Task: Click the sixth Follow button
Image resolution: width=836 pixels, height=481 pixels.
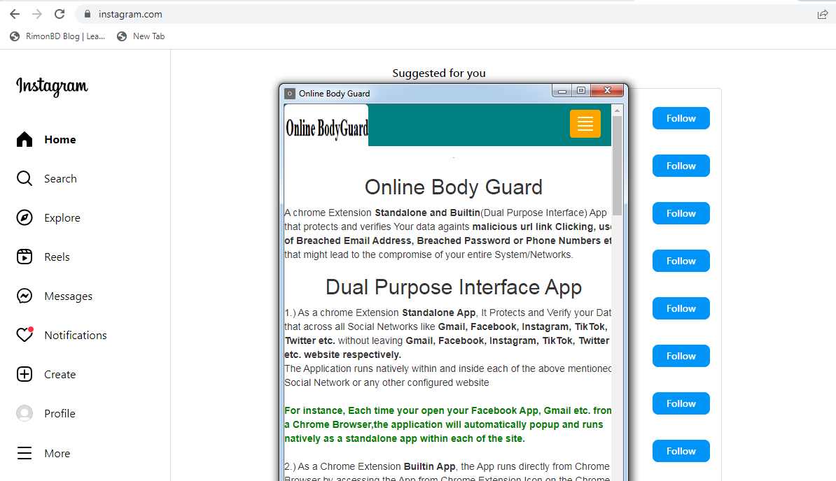Action: point(681,356)
